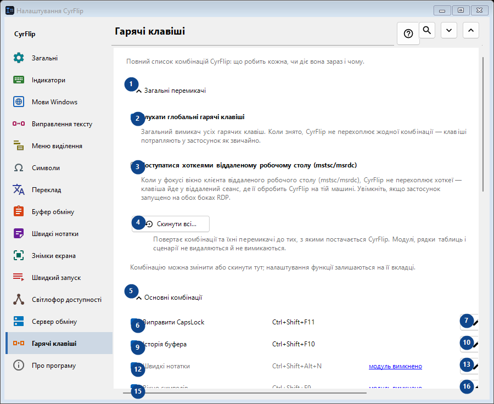This screenshot has width=494, height=404.
Task: Toggle the Швидкі нотатки hotkey checkbox
Action: point(134,366)
